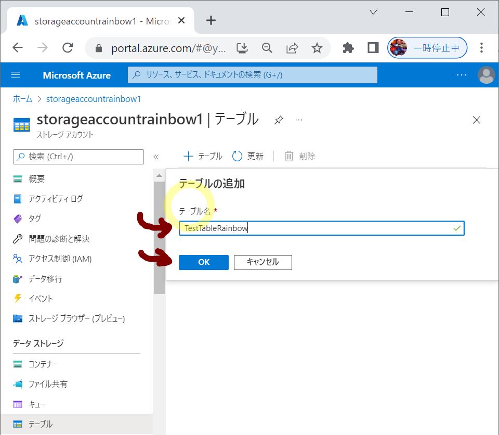Open the Chrome three-dot menu

[481, 48]
